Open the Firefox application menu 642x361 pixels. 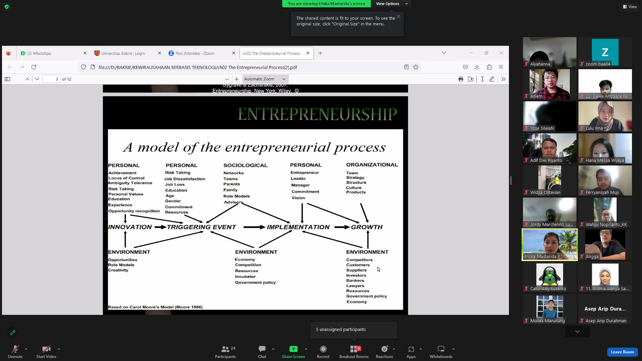coord(501,67)
